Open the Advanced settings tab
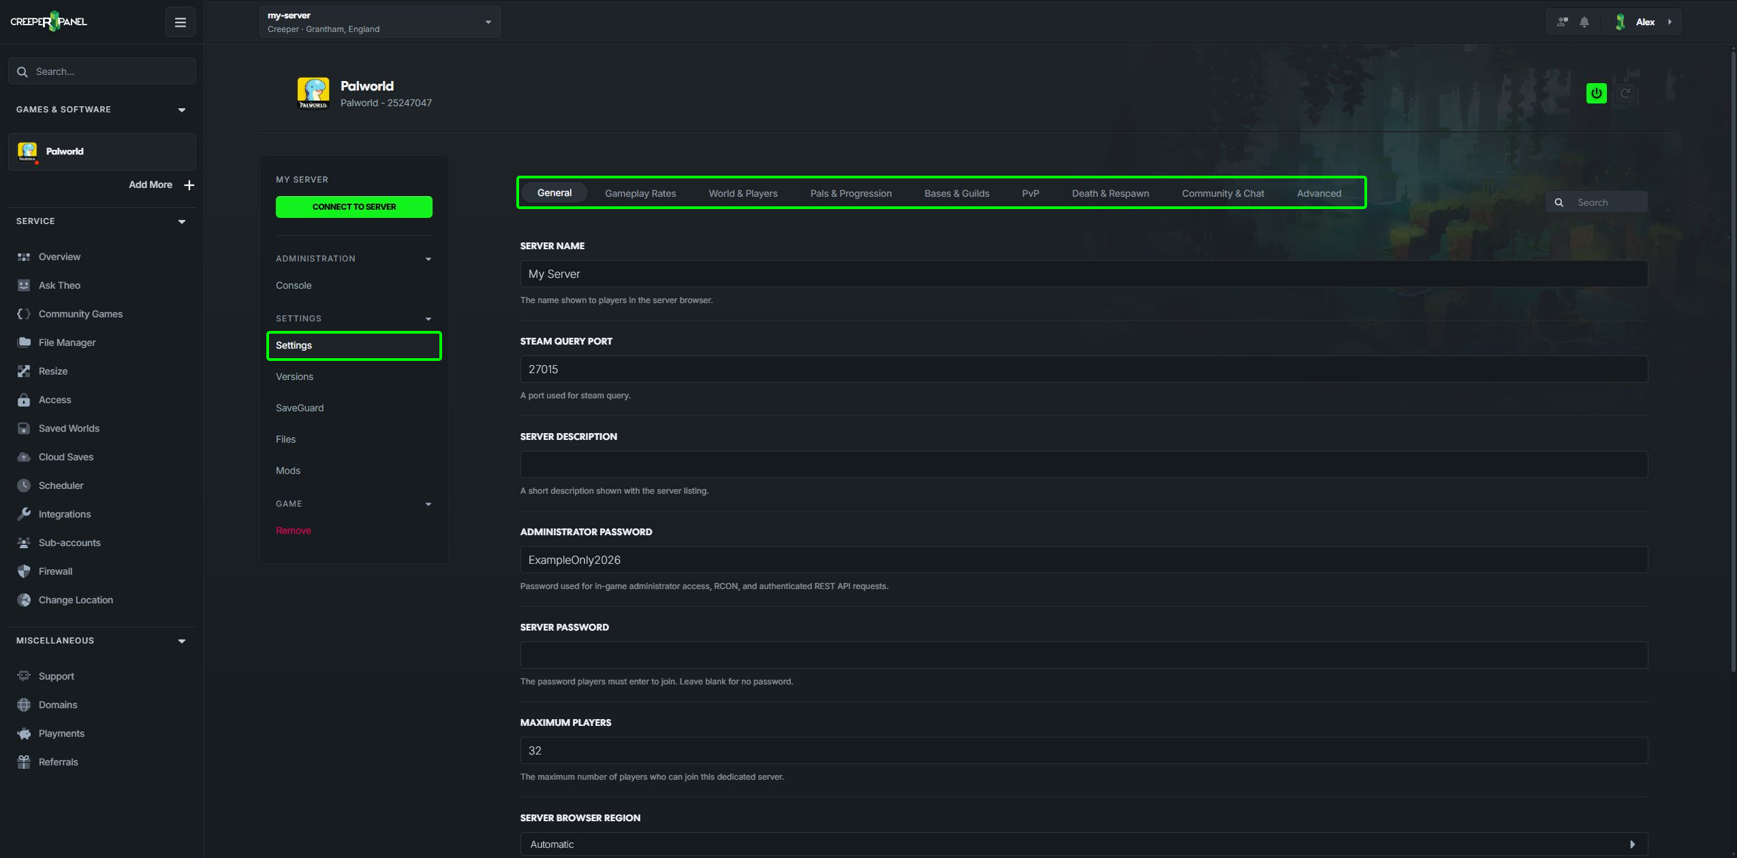This screenshot has height=858, width=1737. (1319, 193)
